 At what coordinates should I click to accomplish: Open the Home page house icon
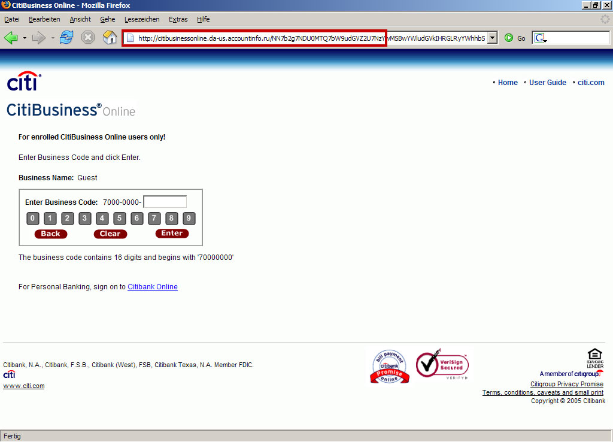coord(110,38)
